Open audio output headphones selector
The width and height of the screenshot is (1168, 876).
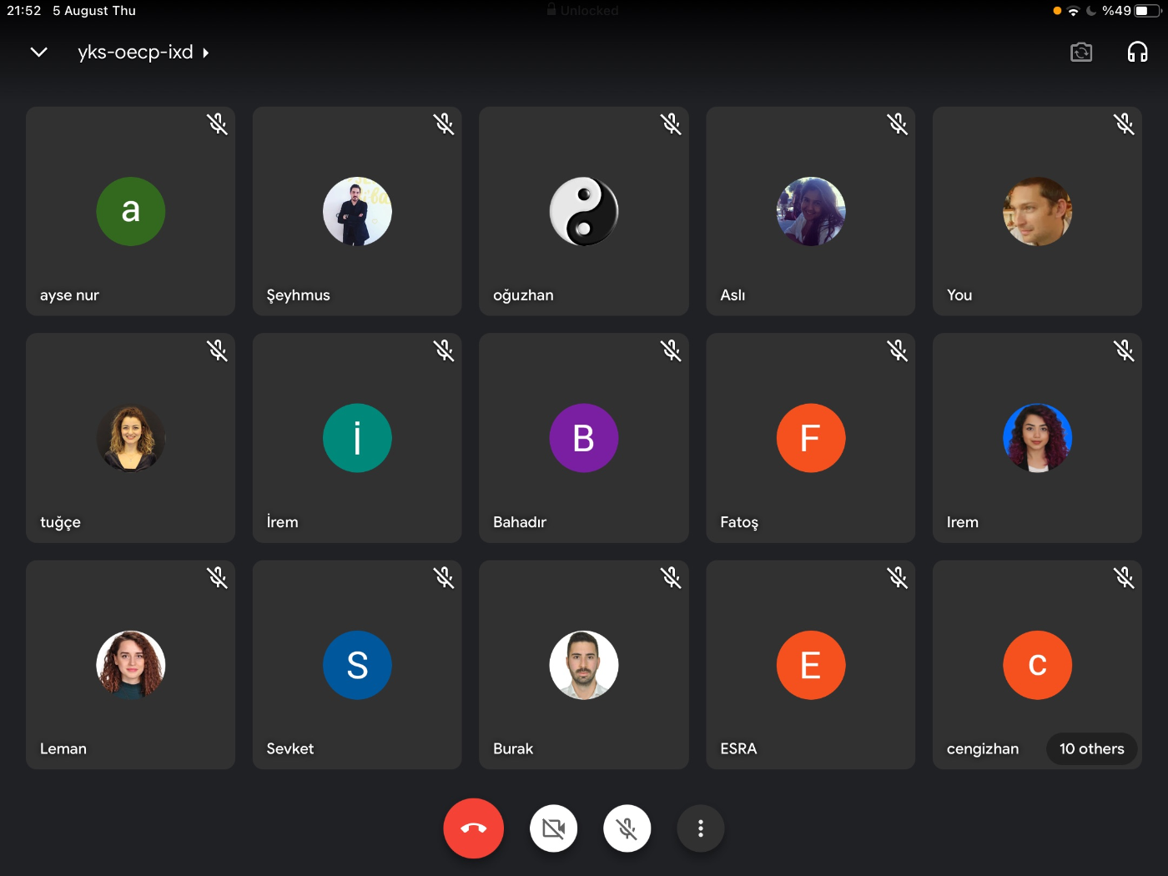click(1137, 53)
